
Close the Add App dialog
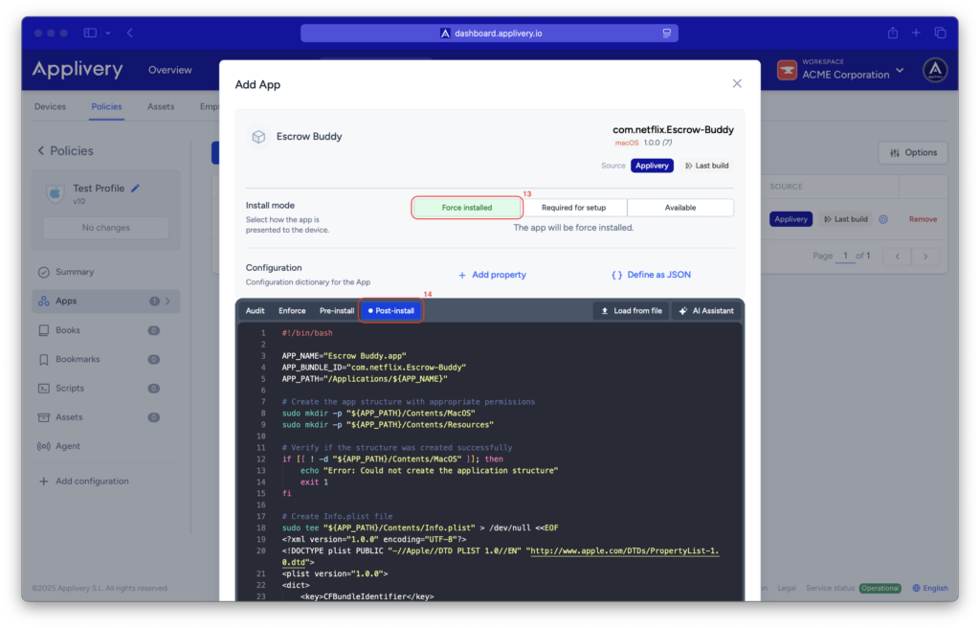737,83
